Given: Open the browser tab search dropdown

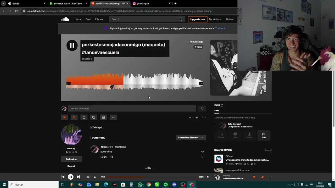Looking at the screenshot, I should pos(3,4).
